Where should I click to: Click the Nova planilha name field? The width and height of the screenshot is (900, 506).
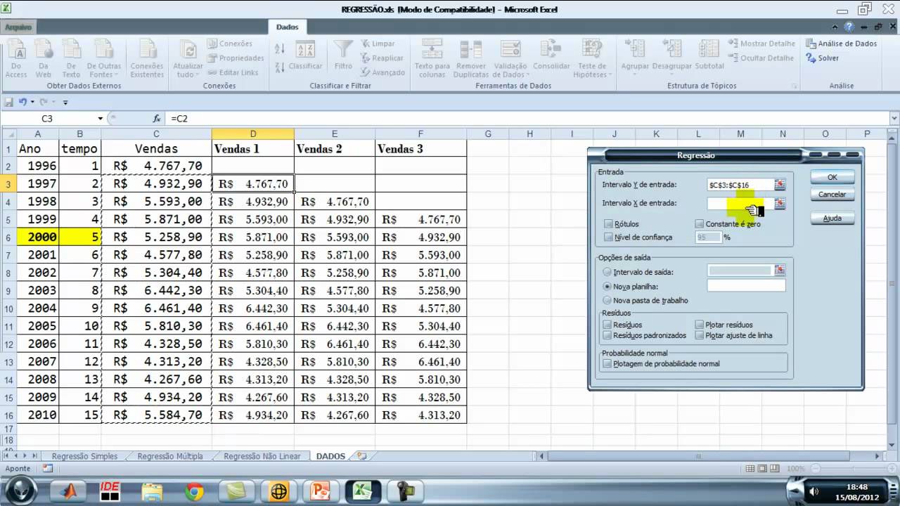(x=746, y=286)
